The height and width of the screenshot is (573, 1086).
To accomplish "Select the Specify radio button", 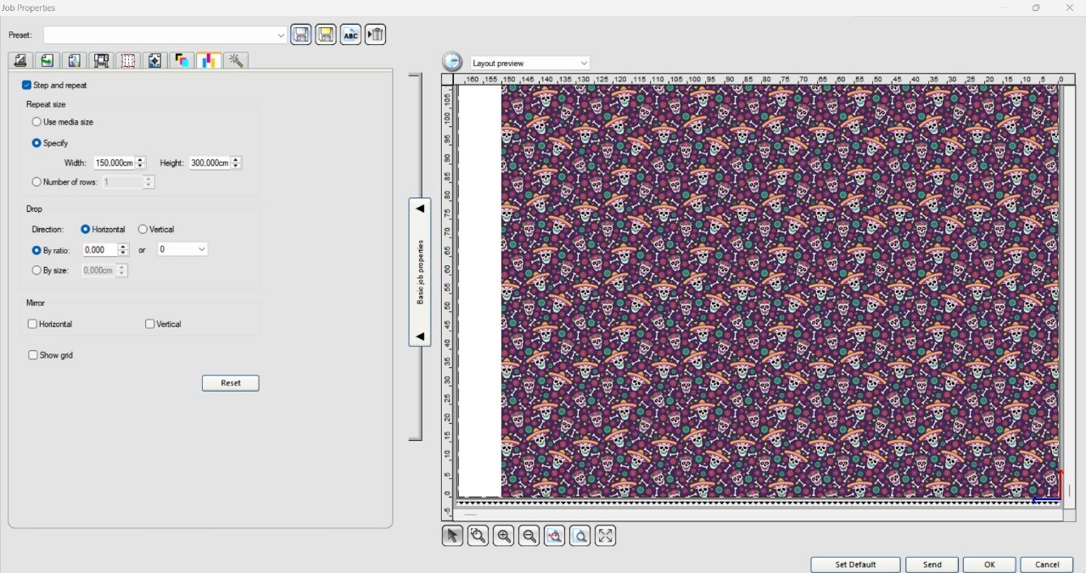I will (36, 143).
